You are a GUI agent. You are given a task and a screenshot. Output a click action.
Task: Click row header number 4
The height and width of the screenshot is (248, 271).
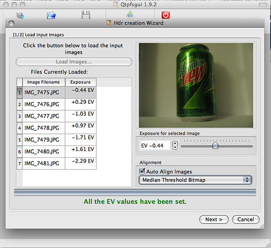20,128
